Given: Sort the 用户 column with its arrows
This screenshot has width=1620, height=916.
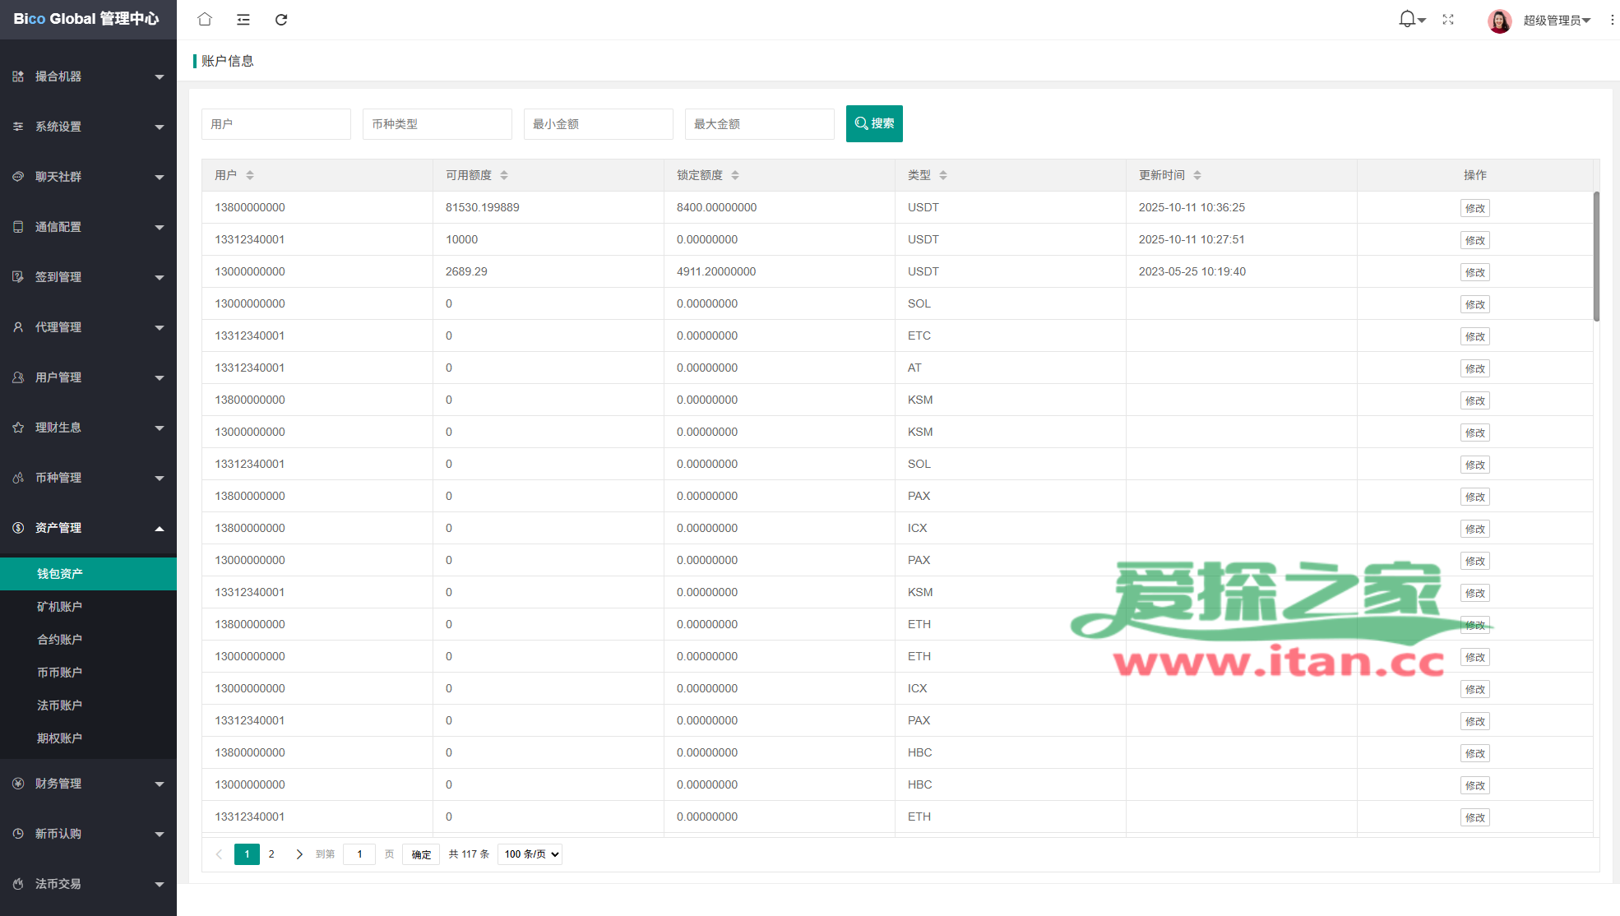Looking at the screenshot, I should [x=250, y=175].
